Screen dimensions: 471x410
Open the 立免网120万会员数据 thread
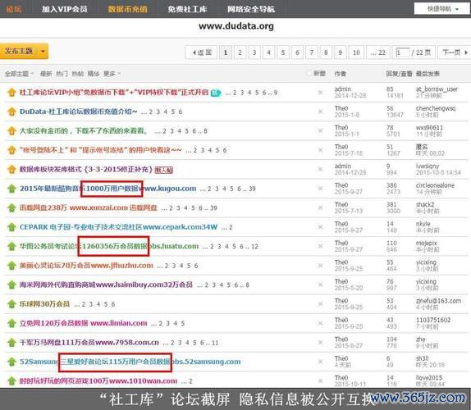(84, 323)
